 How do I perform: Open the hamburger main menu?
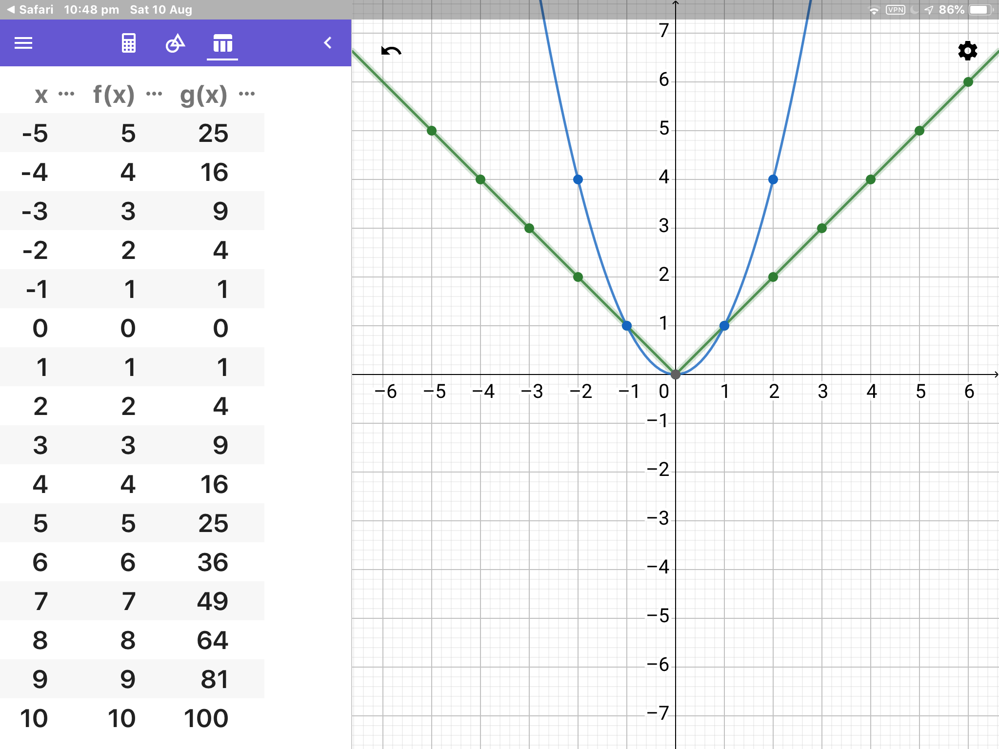tap(23, 43)
